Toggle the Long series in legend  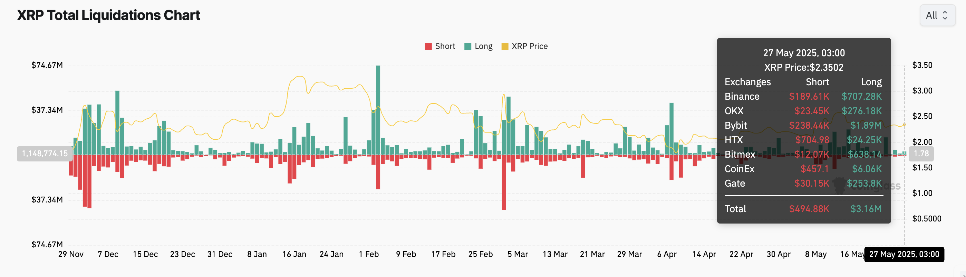pyautogui.click(x=478, y=46)
